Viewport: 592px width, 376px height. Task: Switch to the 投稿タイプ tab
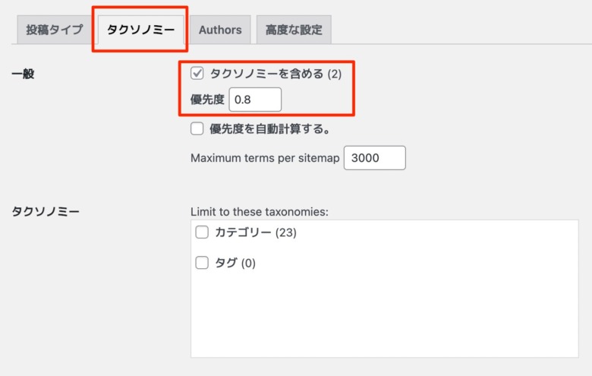point(55,30)
